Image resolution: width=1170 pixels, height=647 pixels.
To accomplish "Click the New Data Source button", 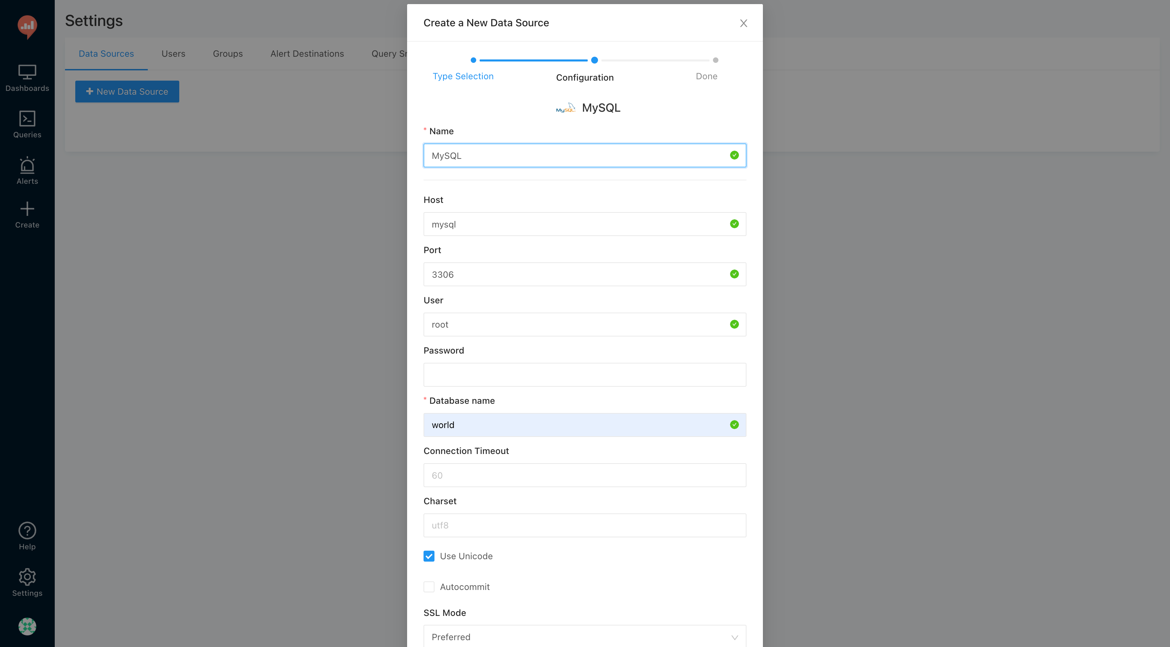I will [x=127, y=92].
